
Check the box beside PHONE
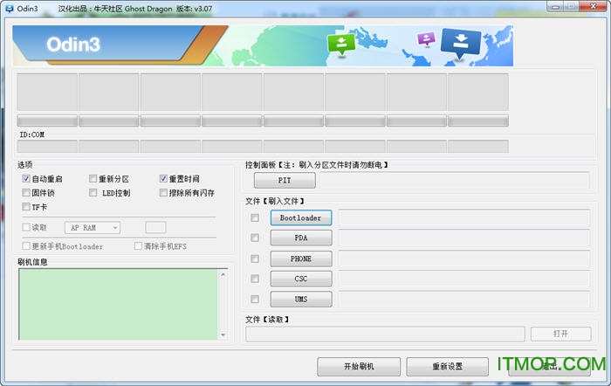coord(255,258)
